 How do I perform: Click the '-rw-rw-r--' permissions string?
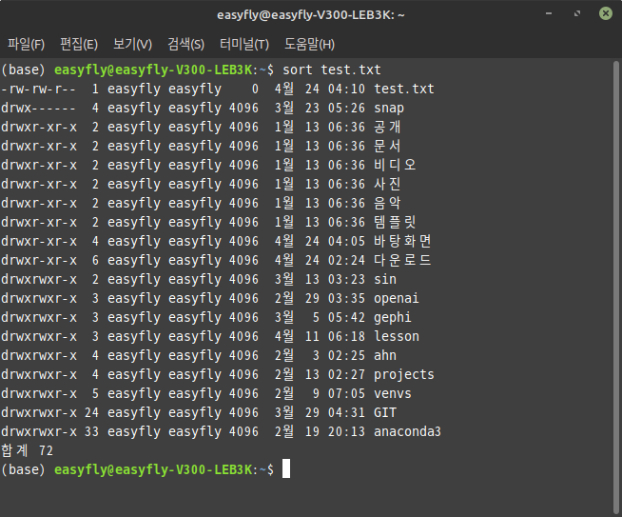[38, 89]
